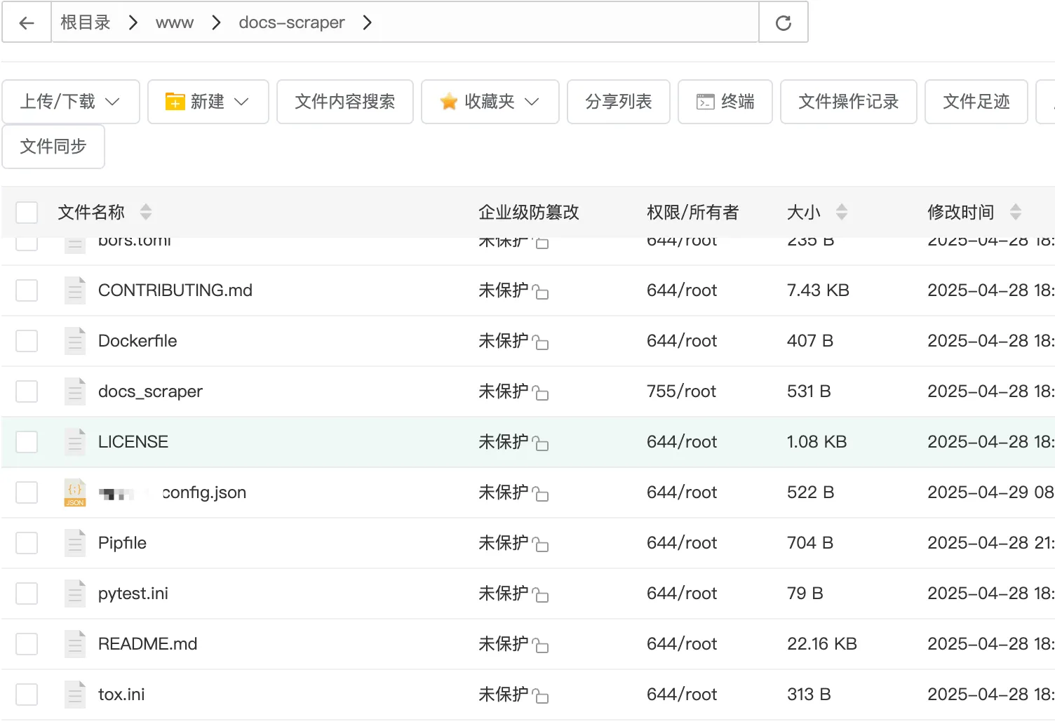Click the Dockerfile file icon

pos(75,341)
